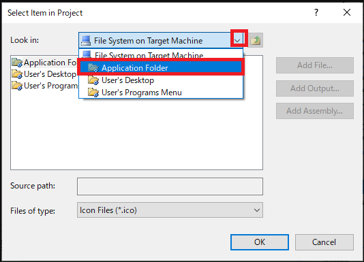Click the Add File button
This screenshot has height=262, width=364.
click(x=315, y=65)
